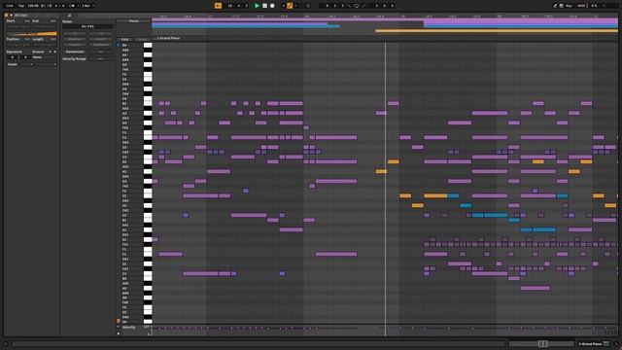Click the bar 20 ruler marker
This screenshot has width=622, height=350.
click(x=500, y=17)
